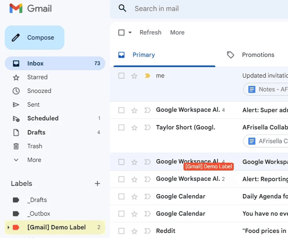288x238 pixels.
Task: Click the search magnifier icon
Action: tap(122, 8)
